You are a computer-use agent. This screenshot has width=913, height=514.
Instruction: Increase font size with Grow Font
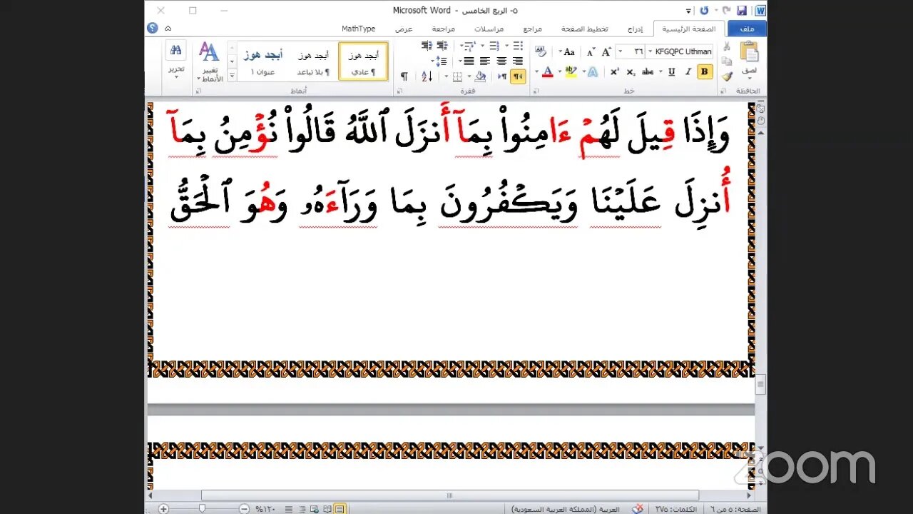click(x=606, y=51)
